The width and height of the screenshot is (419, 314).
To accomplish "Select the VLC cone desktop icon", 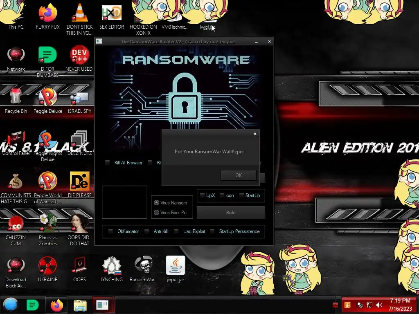I will (x=80, y=19).
